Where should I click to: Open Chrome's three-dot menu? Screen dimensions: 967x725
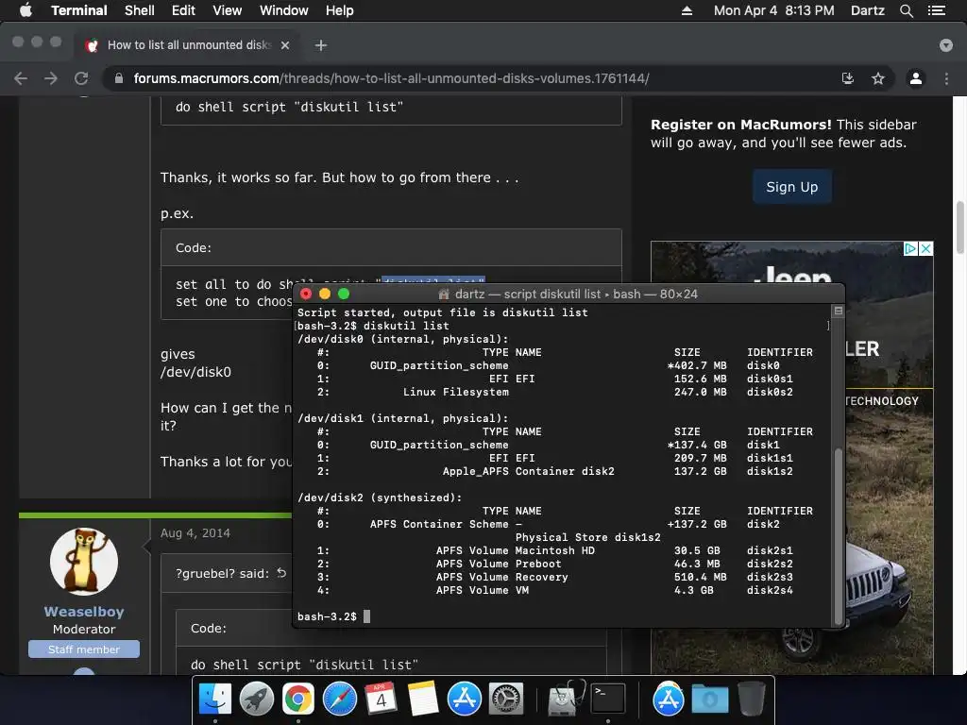946,78
